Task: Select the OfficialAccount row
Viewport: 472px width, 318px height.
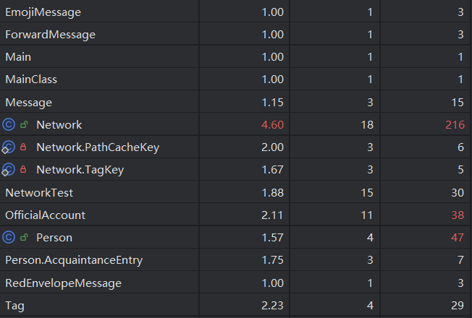Action: coord(236,215)
